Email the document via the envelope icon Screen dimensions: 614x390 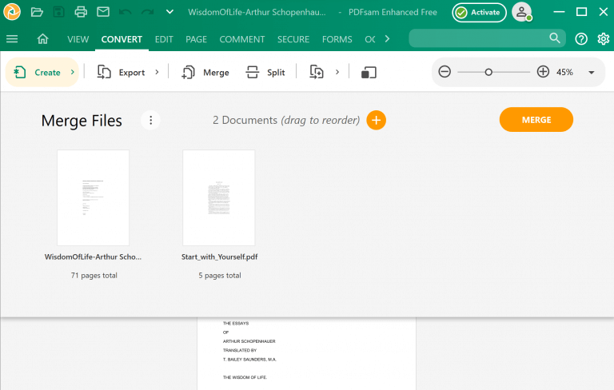pos(103,12)
